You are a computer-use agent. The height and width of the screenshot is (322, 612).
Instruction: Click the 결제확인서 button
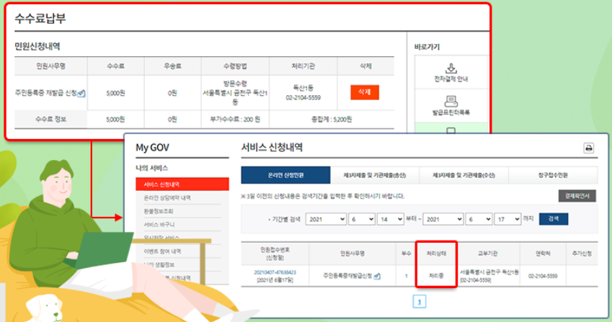click(x=577, y=196)
